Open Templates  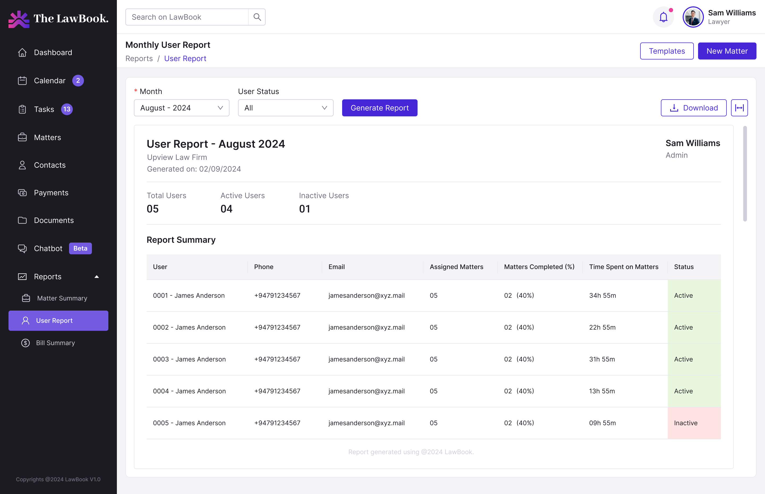[666, 51]
